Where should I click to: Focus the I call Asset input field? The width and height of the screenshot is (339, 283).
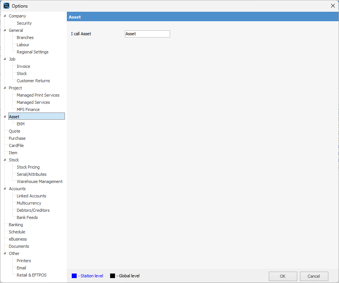coord(147,34)
